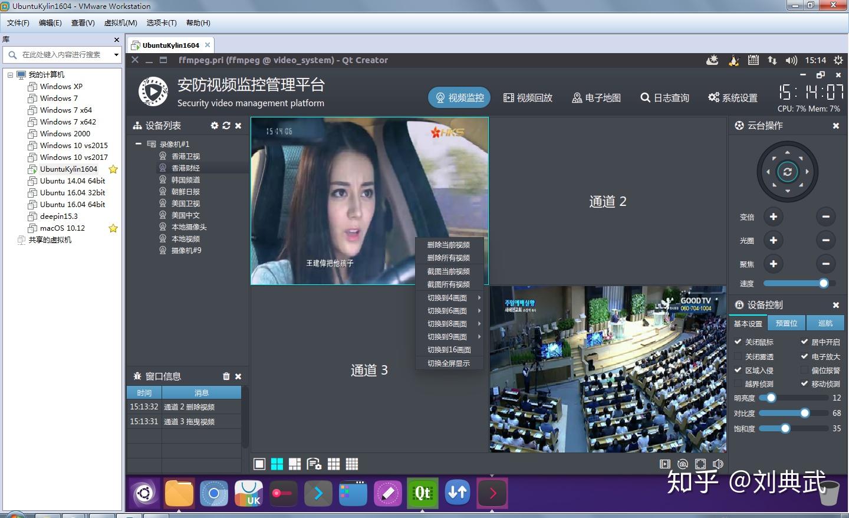This screenshot has height=518, width=849.
Task: Disable the 移动侦测 checkbox
Action: click(805, 383)
